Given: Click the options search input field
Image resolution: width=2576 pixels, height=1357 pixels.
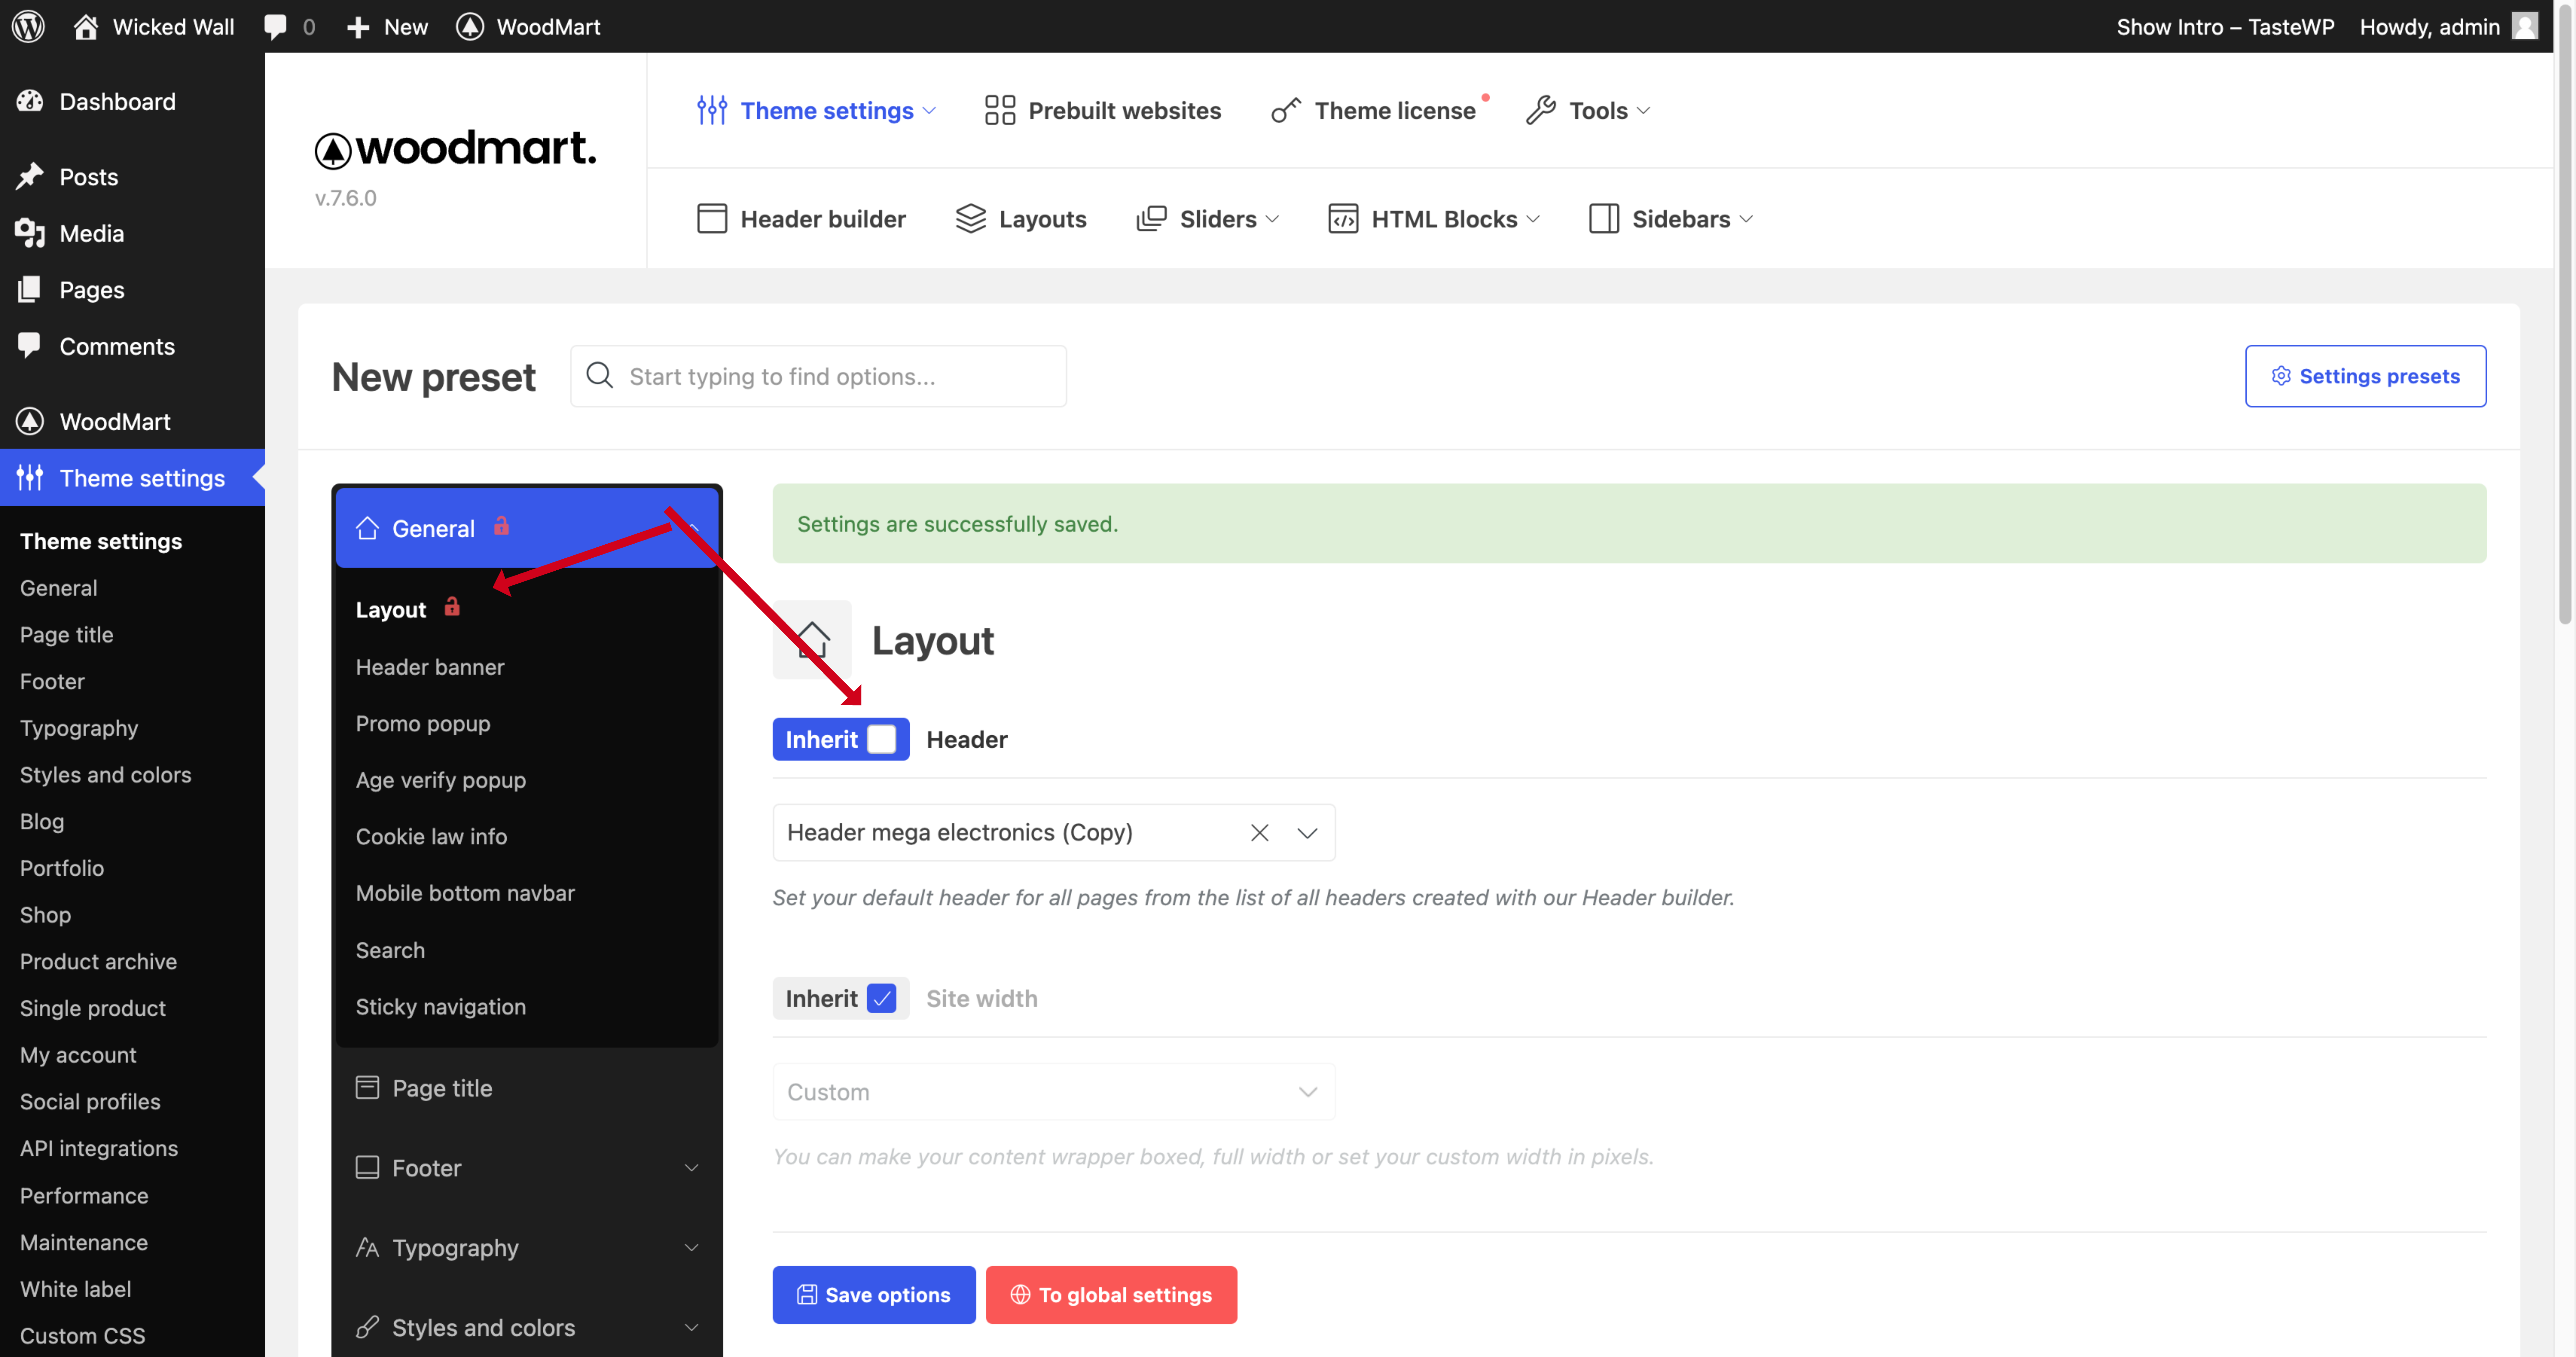Looking at the screenshot, I should click(818, 376).
